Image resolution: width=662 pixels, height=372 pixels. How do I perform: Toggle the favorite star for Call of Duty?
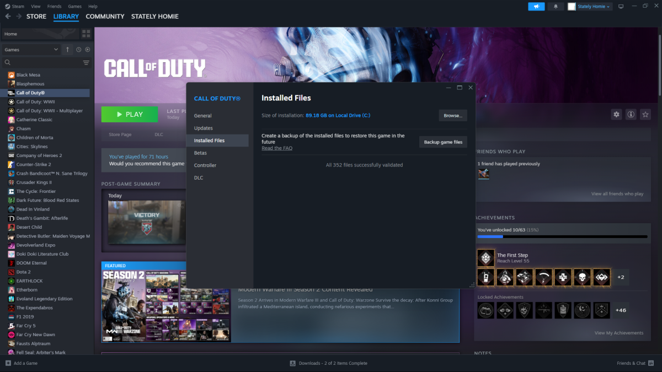pos(645,114)
